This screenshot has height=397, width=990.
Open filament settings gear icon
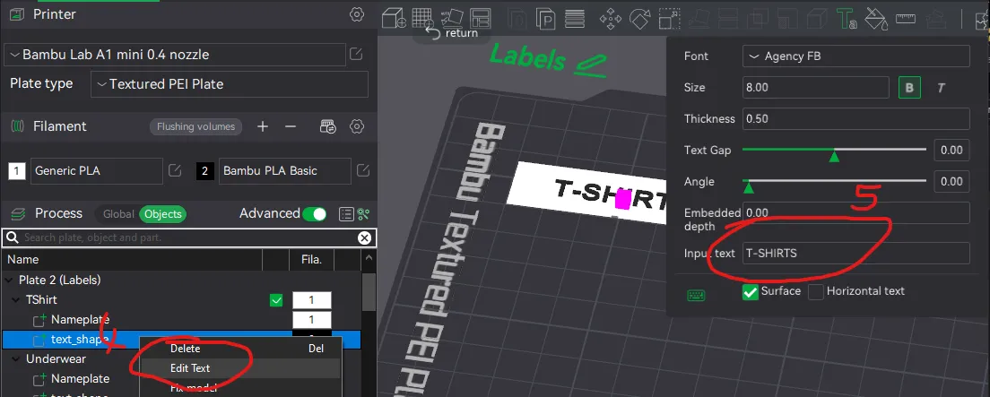[357, 126]
